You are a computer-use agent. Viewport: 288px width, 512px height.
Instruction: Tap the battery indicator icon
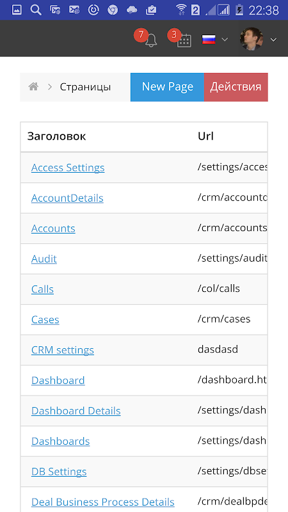pyautogui.click(x=239, y=10)
